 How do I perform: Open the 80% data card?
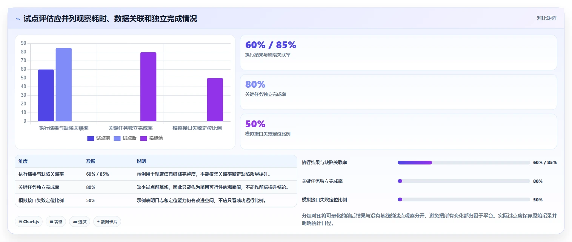398,92
